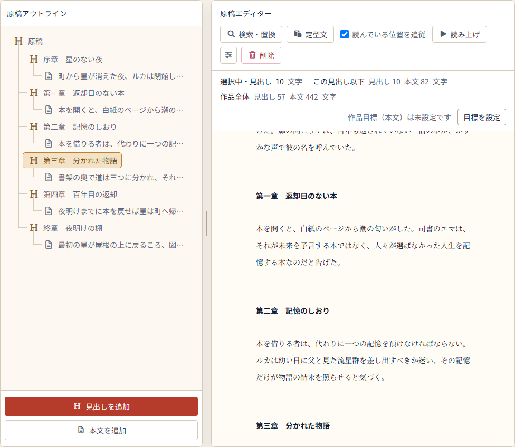Click editor heading 第二章 記憶のしおり
The image size is (515, 447).
[293, 311]
